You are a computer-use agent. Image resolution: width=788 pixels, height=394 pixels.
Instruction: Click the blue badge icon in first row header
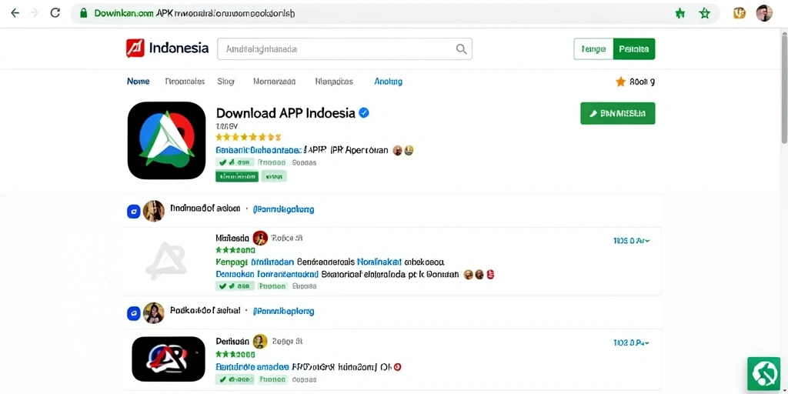click(x=133, y=212)
